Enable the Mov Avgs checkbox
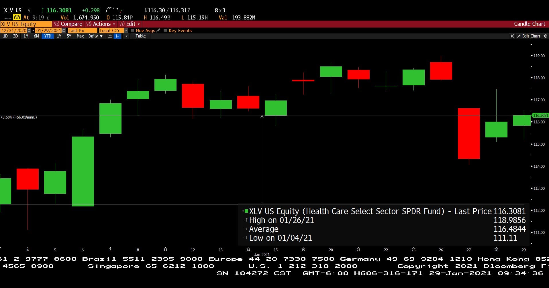Image resolution: width=549 pixels, height=288 pixels. click(x=132, y=30)
